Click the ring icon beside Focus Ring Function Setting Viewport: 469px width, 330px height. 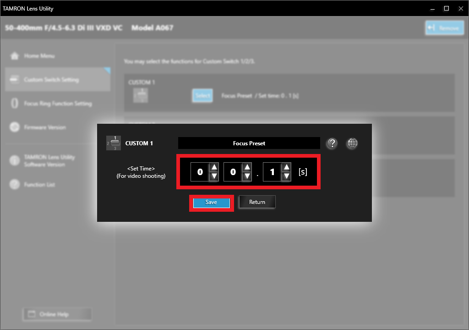click(14, 103)
